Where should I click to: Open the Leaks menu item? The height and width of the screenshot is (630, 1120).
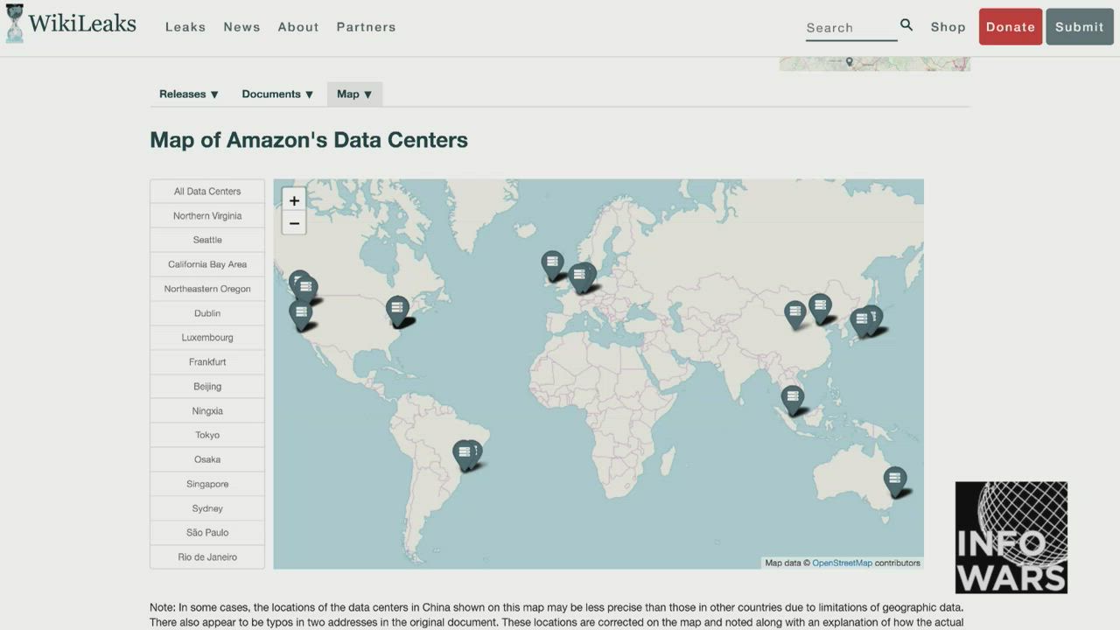pyautogui.click(x=185, y=27)
